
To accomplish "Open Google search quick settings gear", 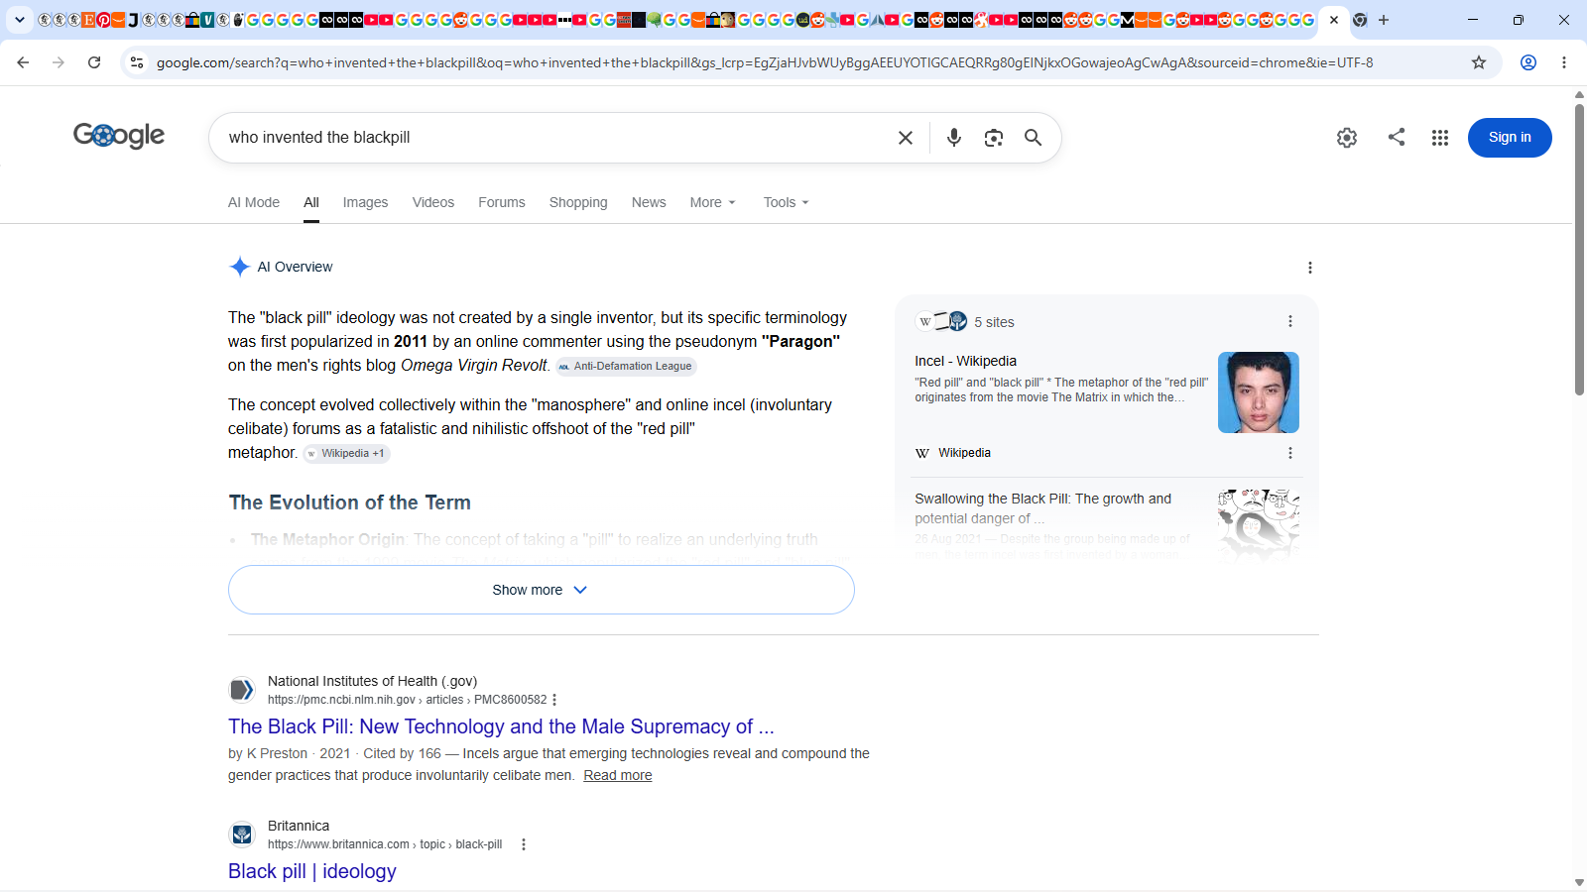I will click(1347, 138).
